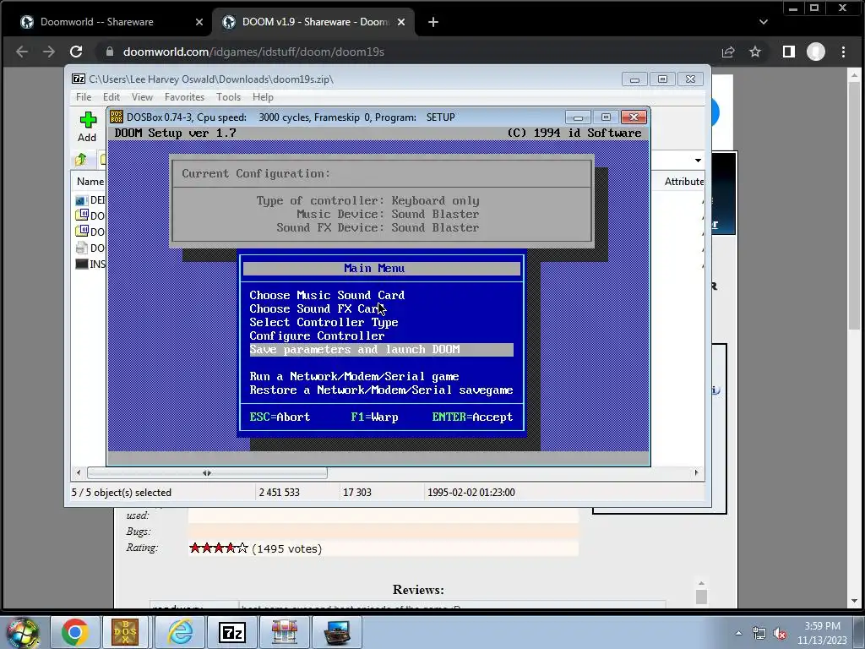Share this page icon in Chrome
The width and height of the screenshot is (865, 649).
point(728,52)
